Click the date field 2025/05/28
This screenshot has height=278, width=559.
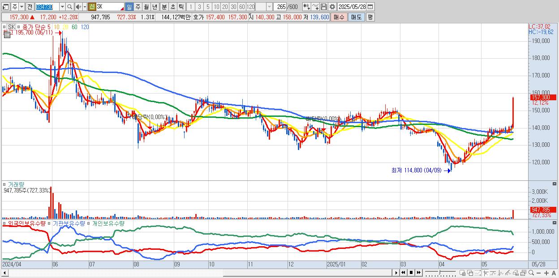352,7
